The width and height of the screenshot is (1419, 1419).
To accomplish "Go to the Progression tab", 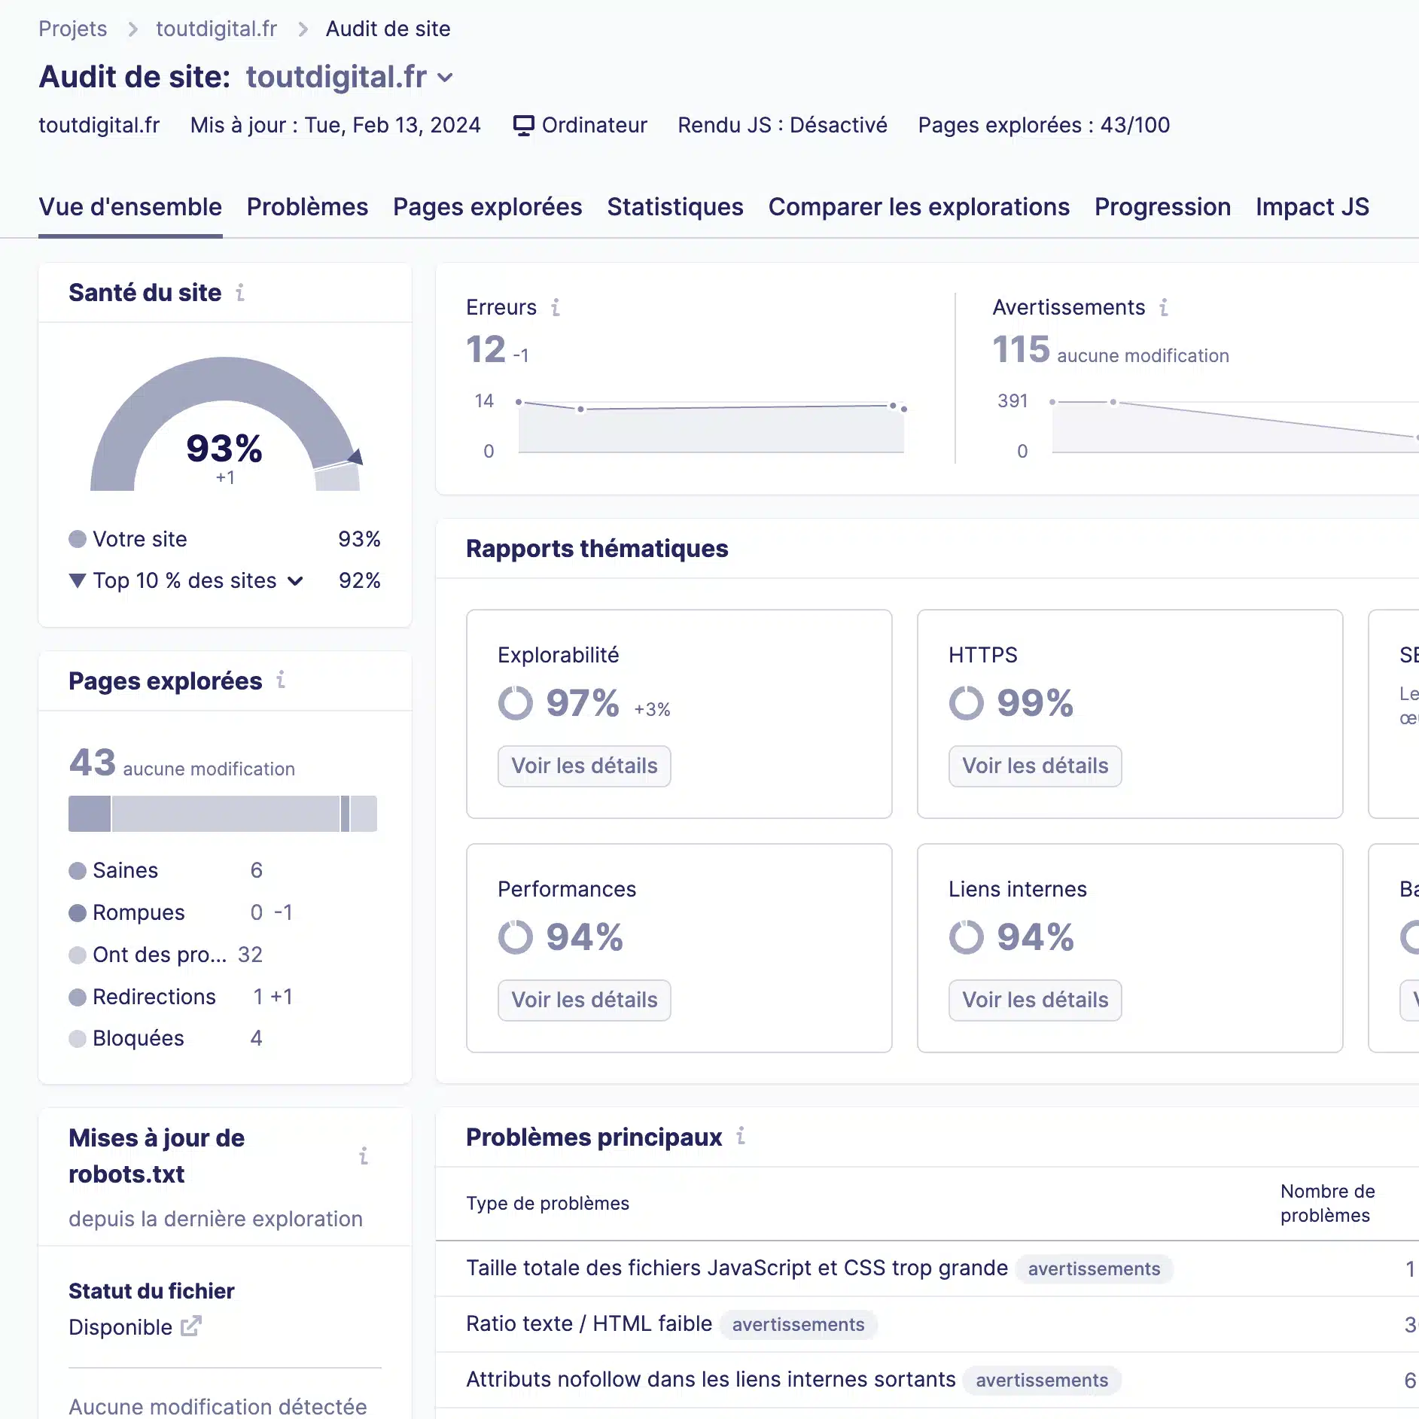I will [1162, 207].
